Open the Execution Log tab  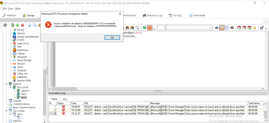(152, 15)
